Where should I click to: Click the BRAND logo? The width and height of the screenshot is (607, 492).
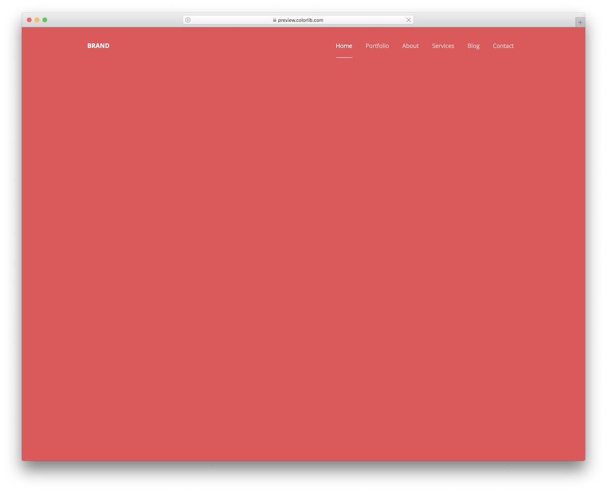tap(98, 46)
